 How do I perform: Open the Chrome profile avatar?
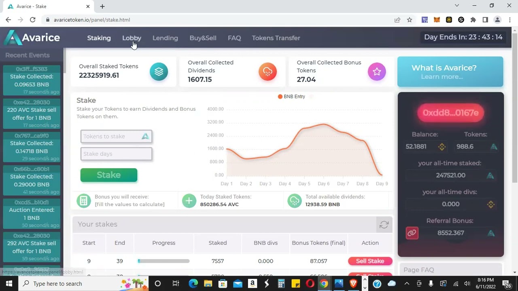(x=497, y=20)
